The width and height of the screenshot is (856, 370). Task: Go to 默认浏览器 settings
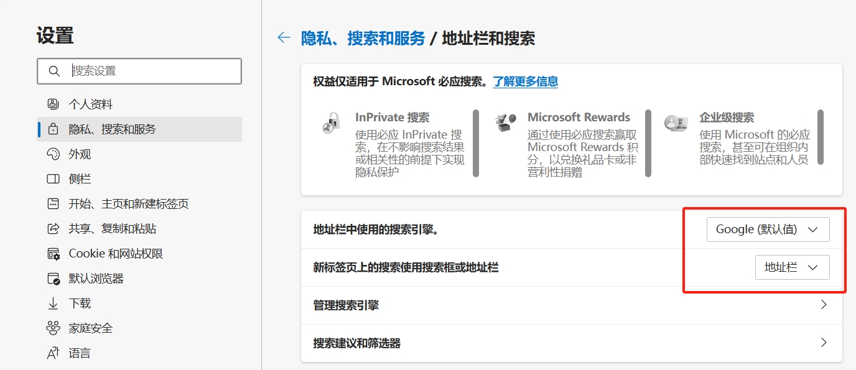coord(139,279)
